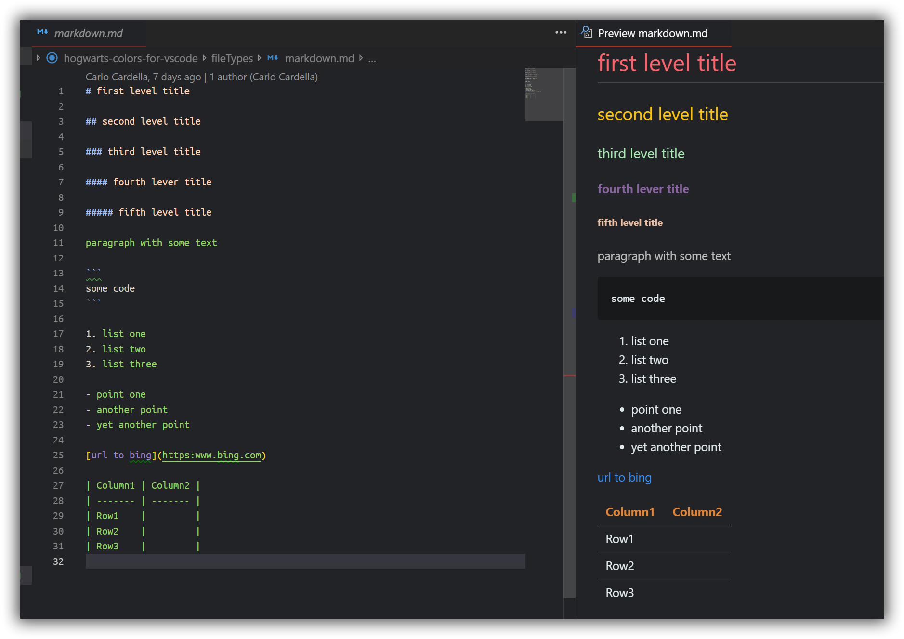Click '| Column1 | Column2 |' source line

tap(143, 485)
